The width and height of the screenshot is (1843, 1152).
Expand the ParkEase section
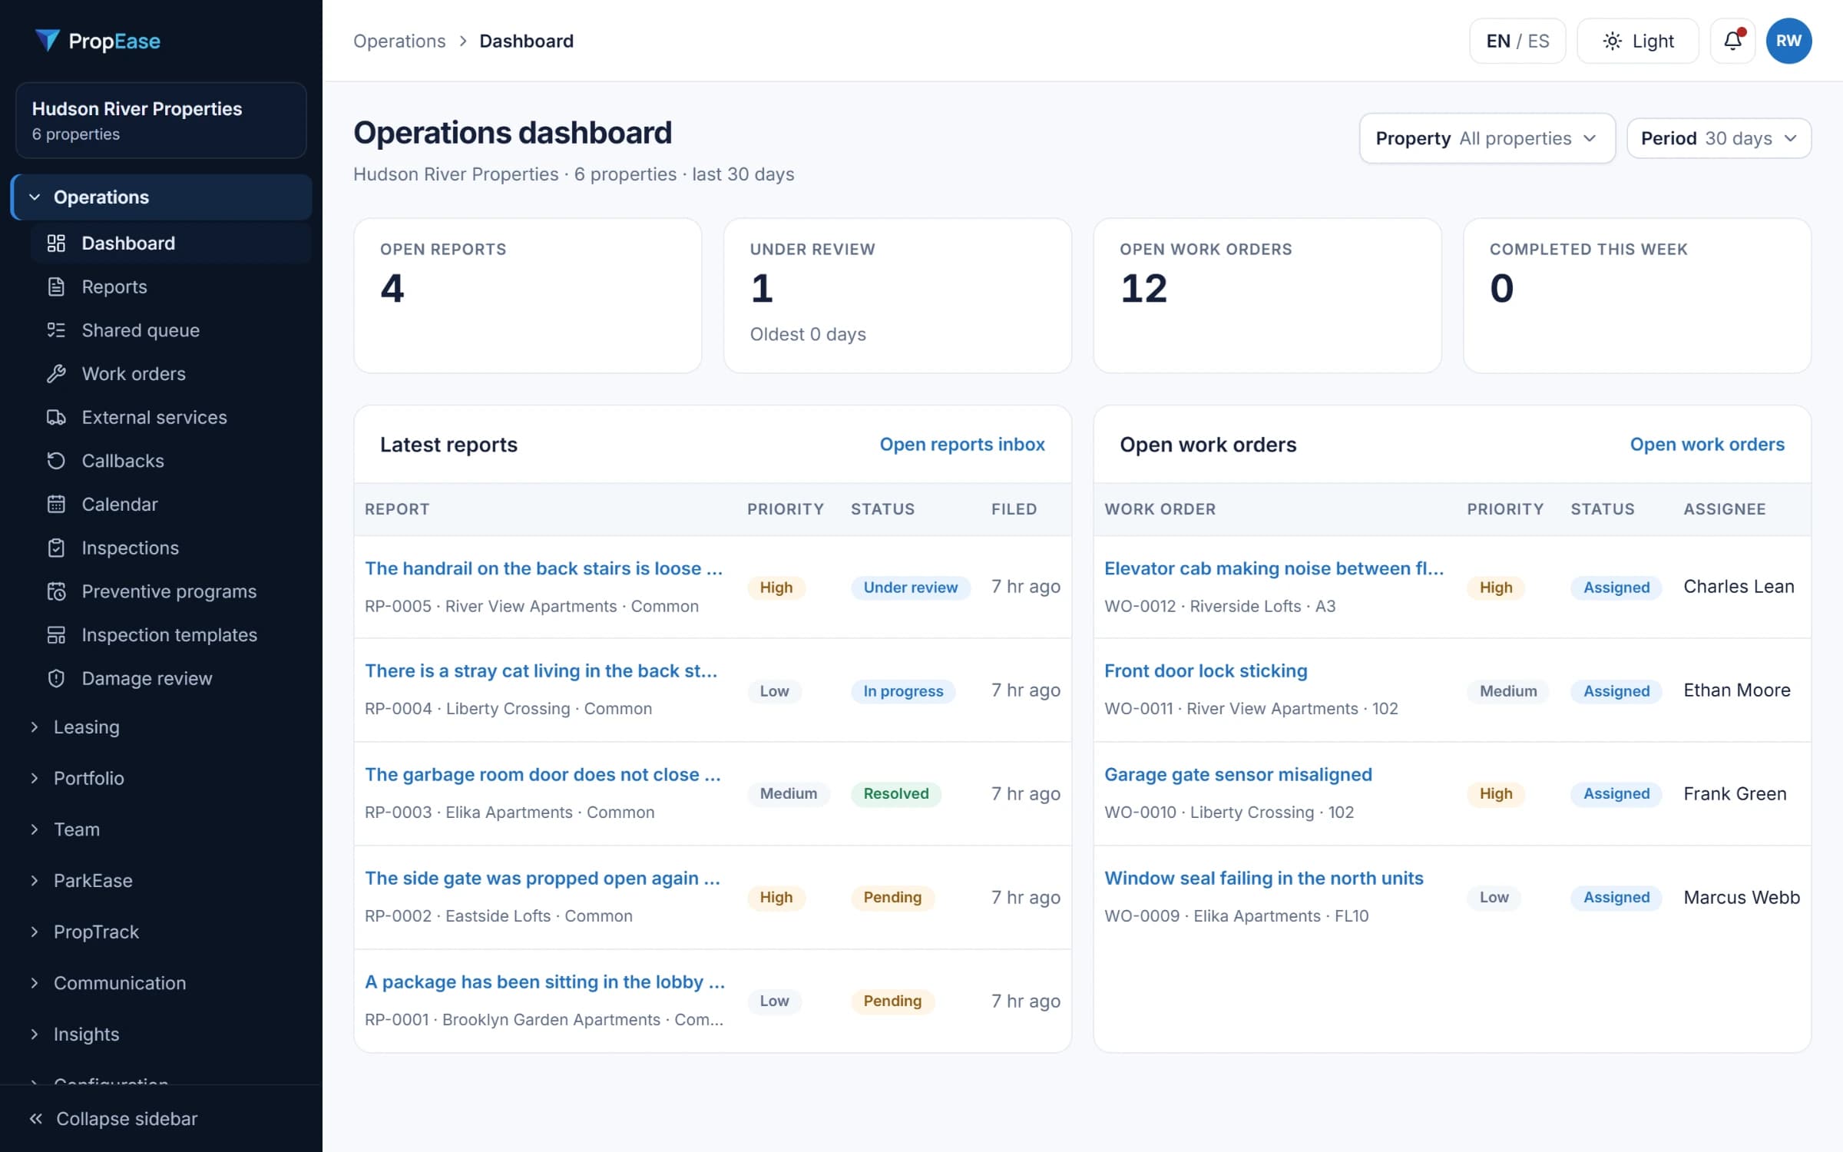(x=162, y=880)
